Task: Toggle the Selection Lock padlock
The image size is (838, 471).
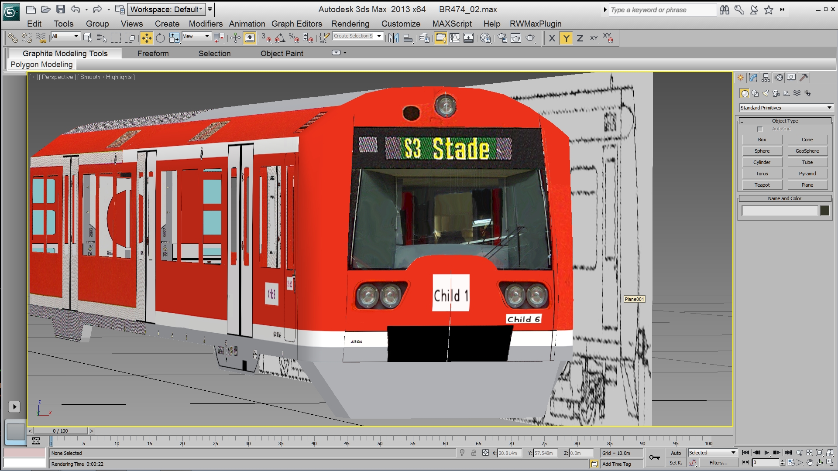Action: pyautogui.click(x=474, y=453)
